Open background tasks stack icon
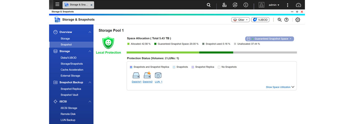Screen dimensions: 354x124 (x=224, y=5)
